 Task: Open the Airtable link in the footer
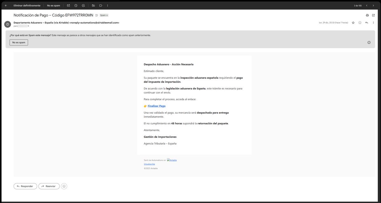pyautogui.click(x=172, y=160)
